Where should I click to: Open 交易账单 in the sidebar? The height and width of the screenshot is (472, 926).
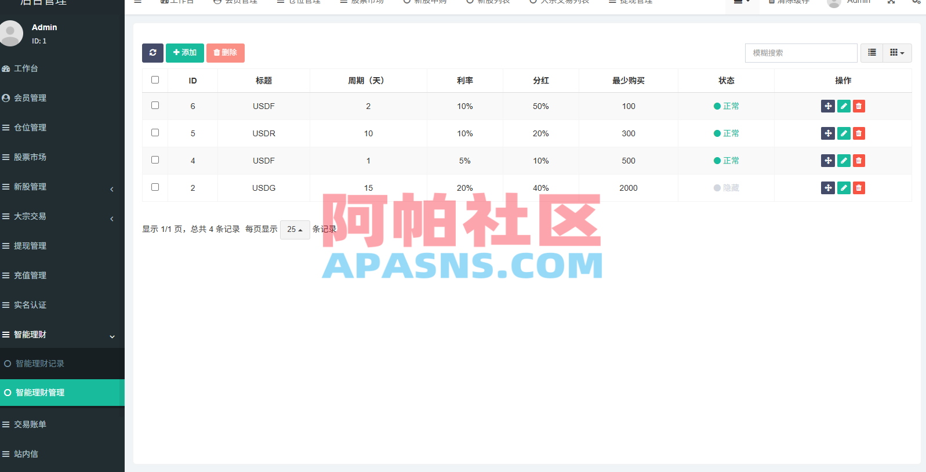click(62, 424)
